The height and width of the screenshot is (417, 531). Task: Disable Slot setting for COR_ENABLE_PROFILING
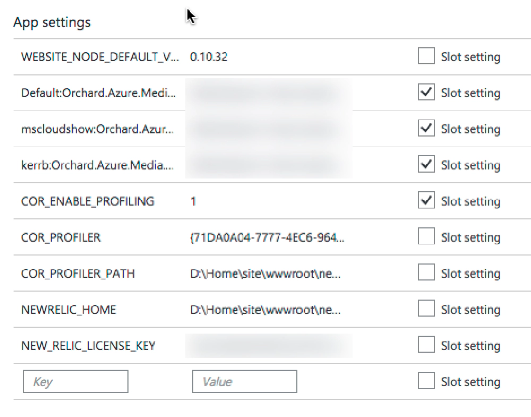coord(426,201)
